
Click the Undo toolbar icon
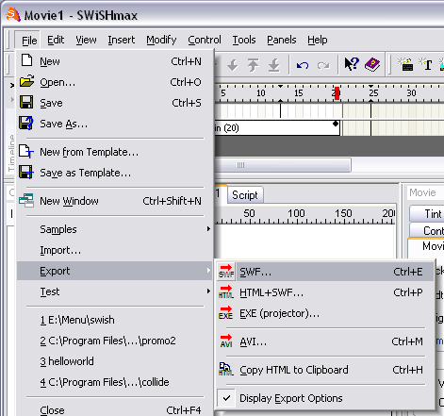[303, 65]
